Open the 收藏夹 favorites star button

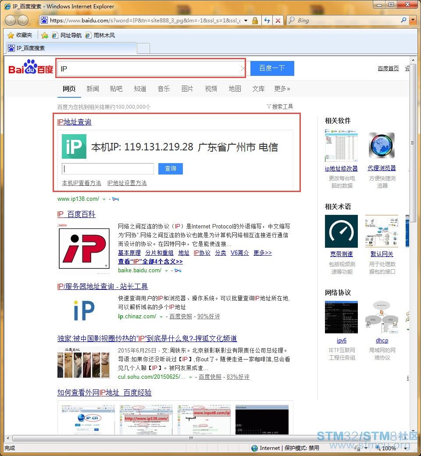tap(19, 35)
